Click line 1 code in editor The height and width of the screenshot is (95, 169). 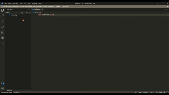[x=46, y=15]
